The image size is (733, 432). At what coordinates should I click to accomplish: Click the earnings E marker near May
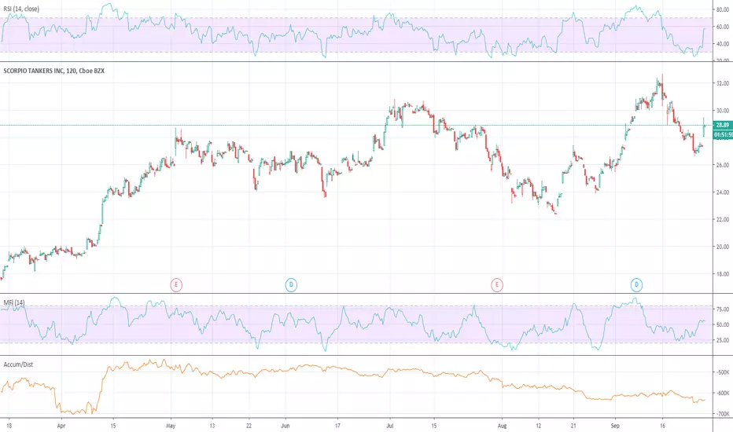(x=176, y=284)
